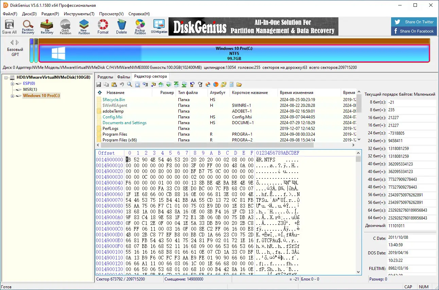The width and height of the screenshot is (439, 290).
Task: Click the copy icon in the sector editor toolbar
Action: [x=106, y=84]
